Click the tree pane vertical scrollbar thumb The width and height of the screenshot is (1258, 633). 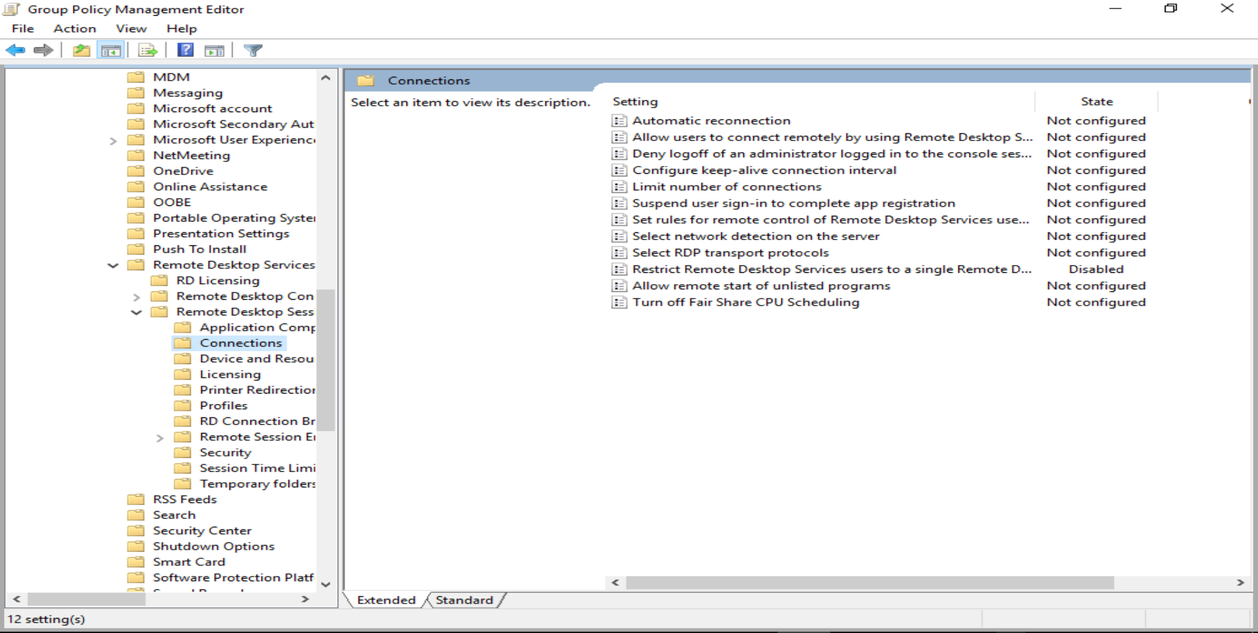click(x=326, y=359)
